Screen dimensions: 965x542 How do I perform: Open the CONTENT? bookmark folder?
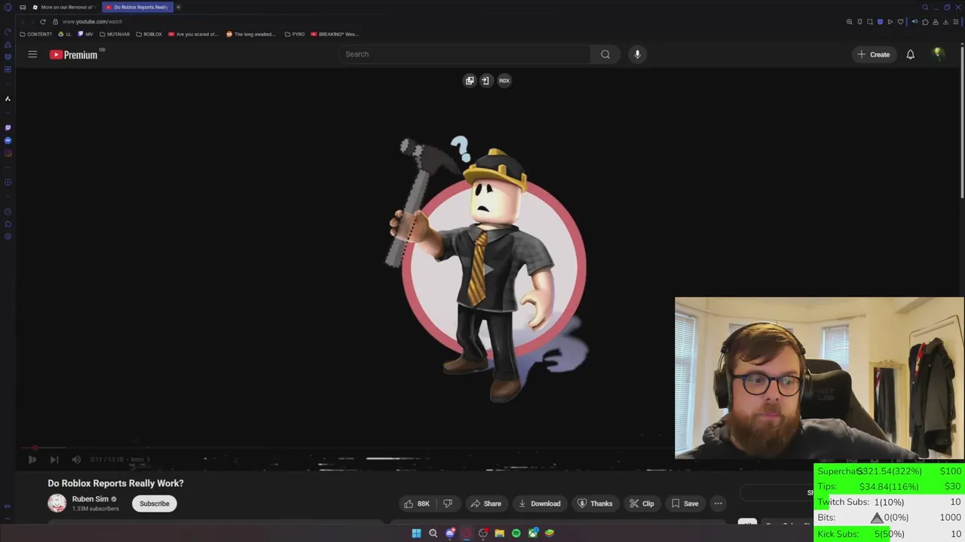coord(36,34)
